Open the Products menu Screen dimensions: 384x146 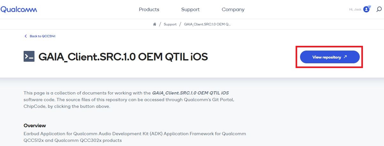149,10
